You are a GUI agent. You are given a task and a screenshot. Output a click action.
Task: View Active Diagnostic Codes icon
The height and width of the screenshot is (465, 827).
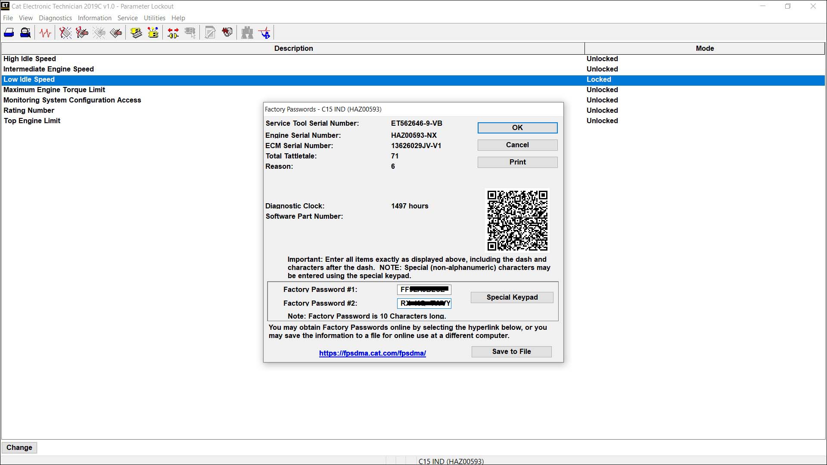pyautogui.click(x=65, y=32)
